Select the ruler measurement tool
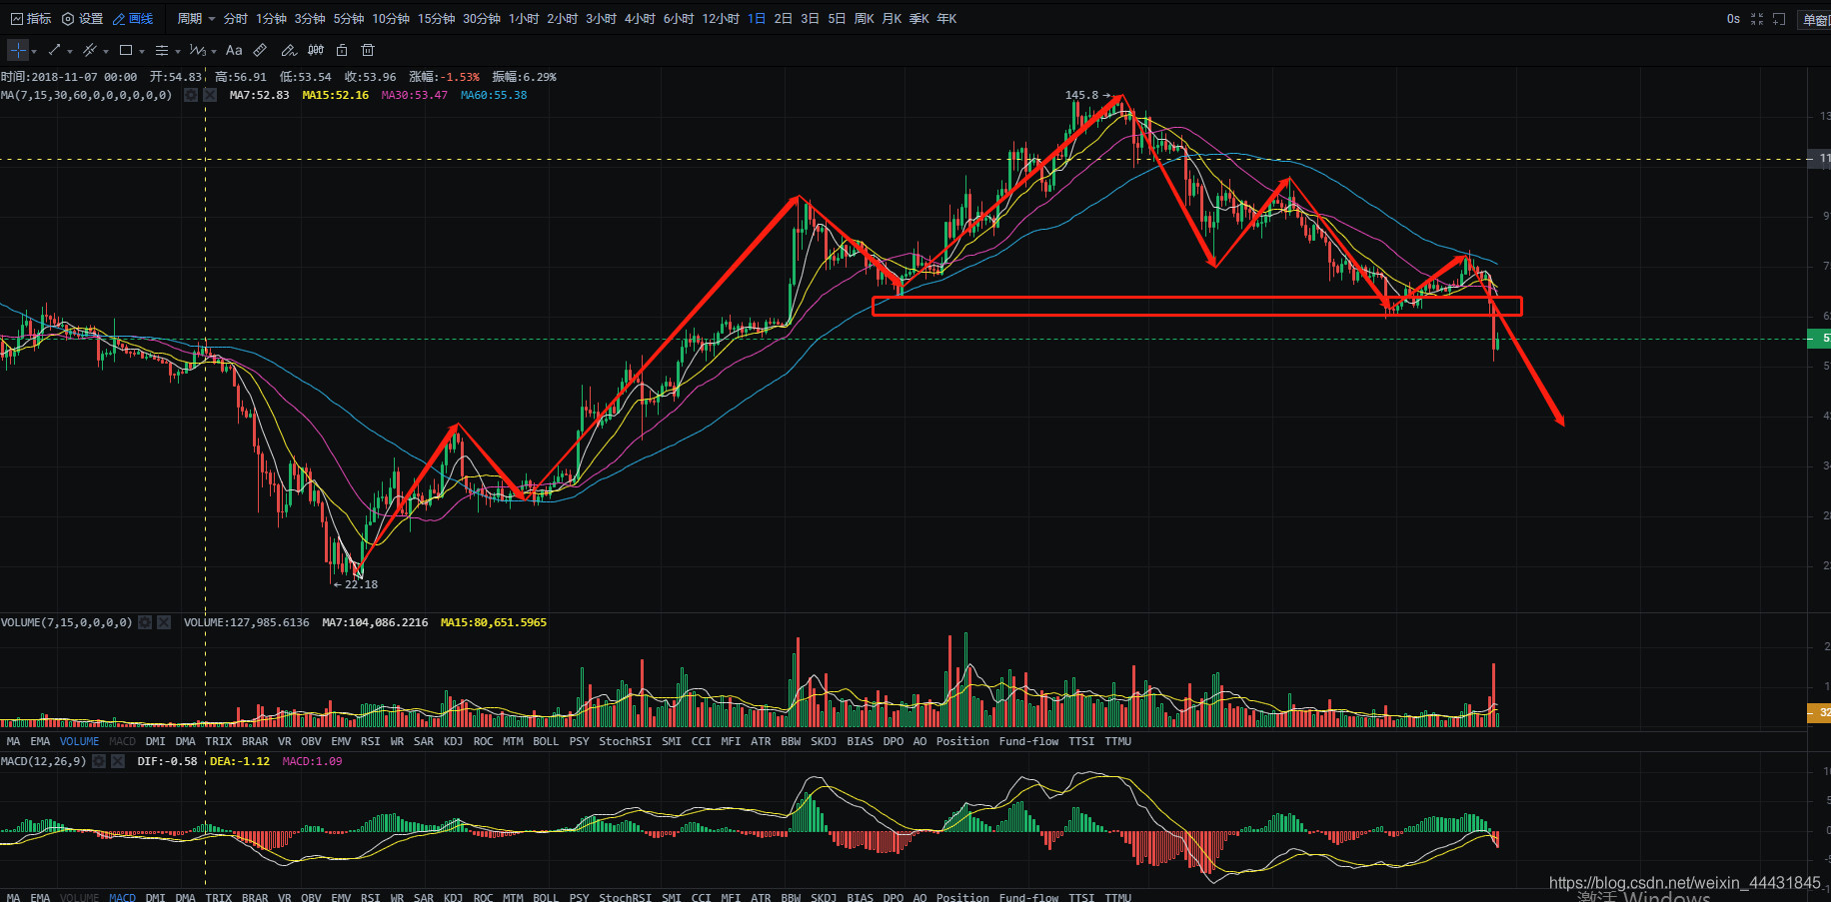The width and height of the screenshot is (1831, 902). pyautogui.click(x=260, y=50)
